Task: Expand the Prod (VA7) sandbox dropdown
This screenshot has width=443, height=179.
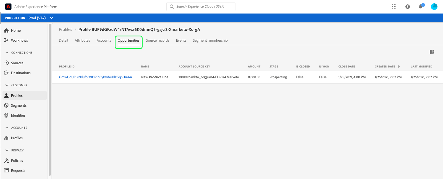Action: click(51, 18)
